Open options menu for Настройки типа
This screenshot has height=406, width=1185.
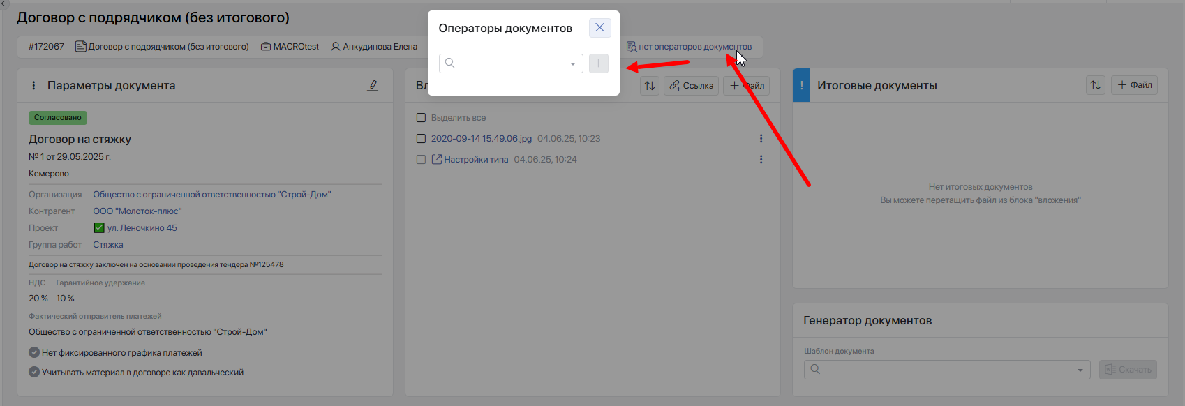tap(761, 160)
